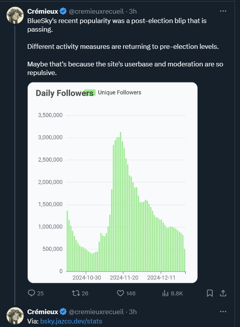Open the bsky.jazco.dev/stats link
240x327 pixels.
coord(71,321)
